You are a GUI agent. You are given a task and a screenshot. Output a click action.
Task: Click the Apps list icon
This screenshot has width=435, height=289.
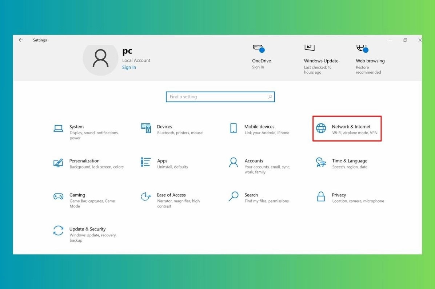[146, 162]
